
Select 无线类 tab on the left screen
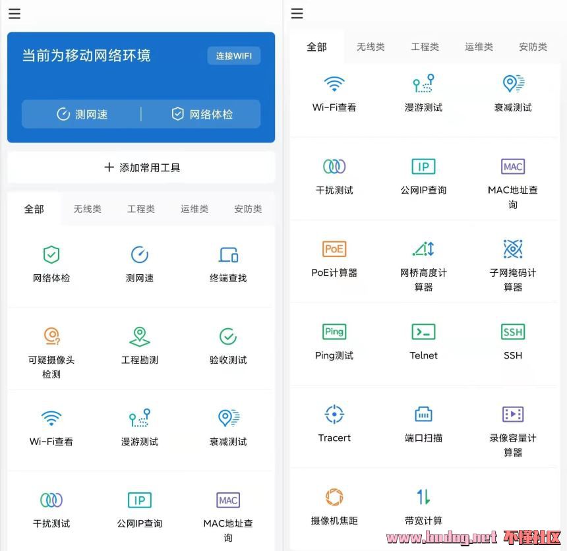point(87,209)
